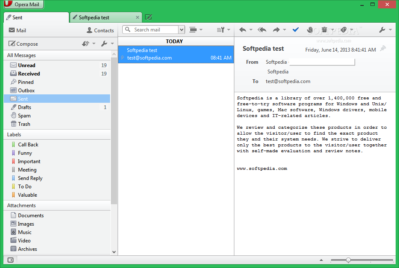Open the Search mail history dropdown

click(x=181, y=30)
